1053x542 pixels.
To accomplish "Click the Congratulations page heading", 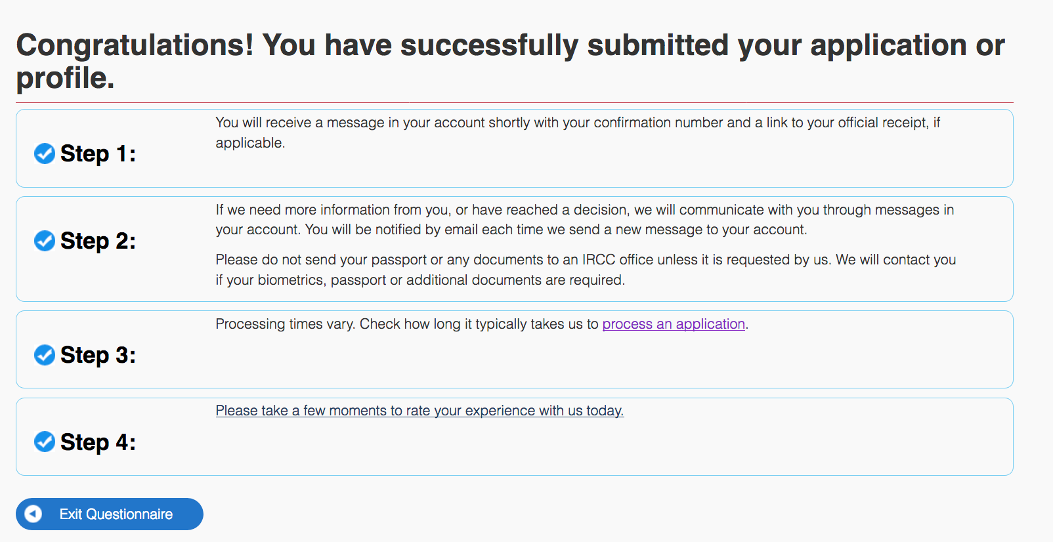I will pos(510,61).
